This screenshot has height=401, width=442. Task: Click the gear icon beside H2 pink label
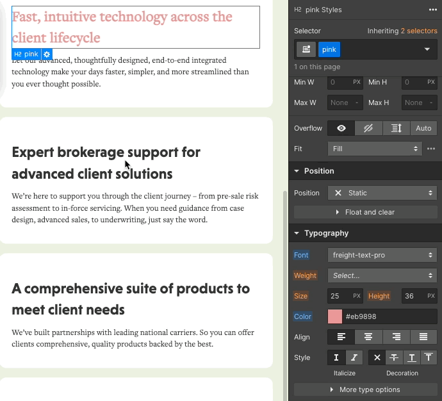(x=47, y=54)
